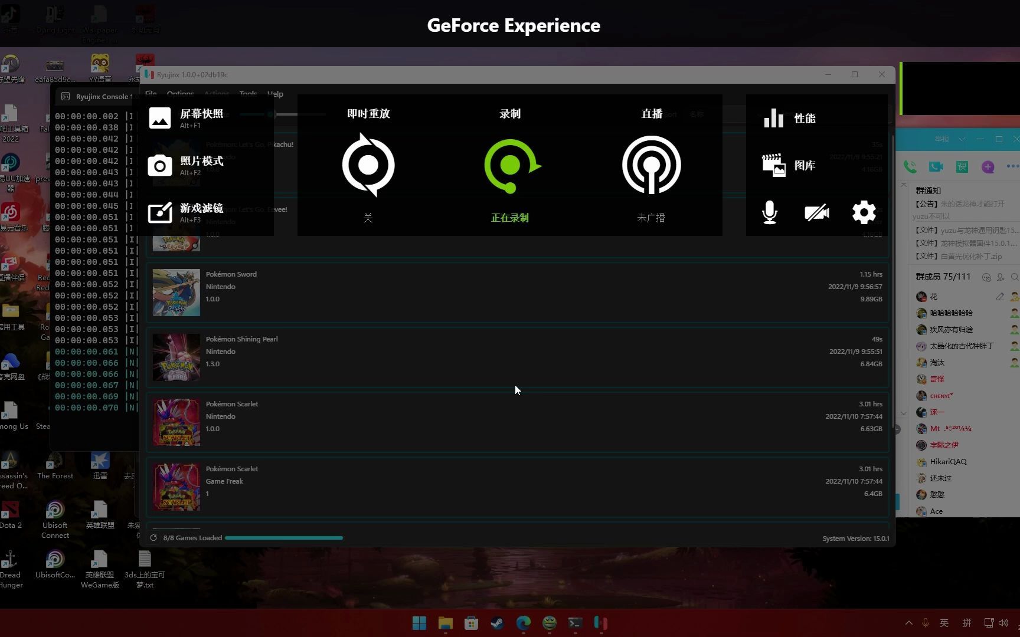Open Ryujinx Options menu

(x=180, y=94)
